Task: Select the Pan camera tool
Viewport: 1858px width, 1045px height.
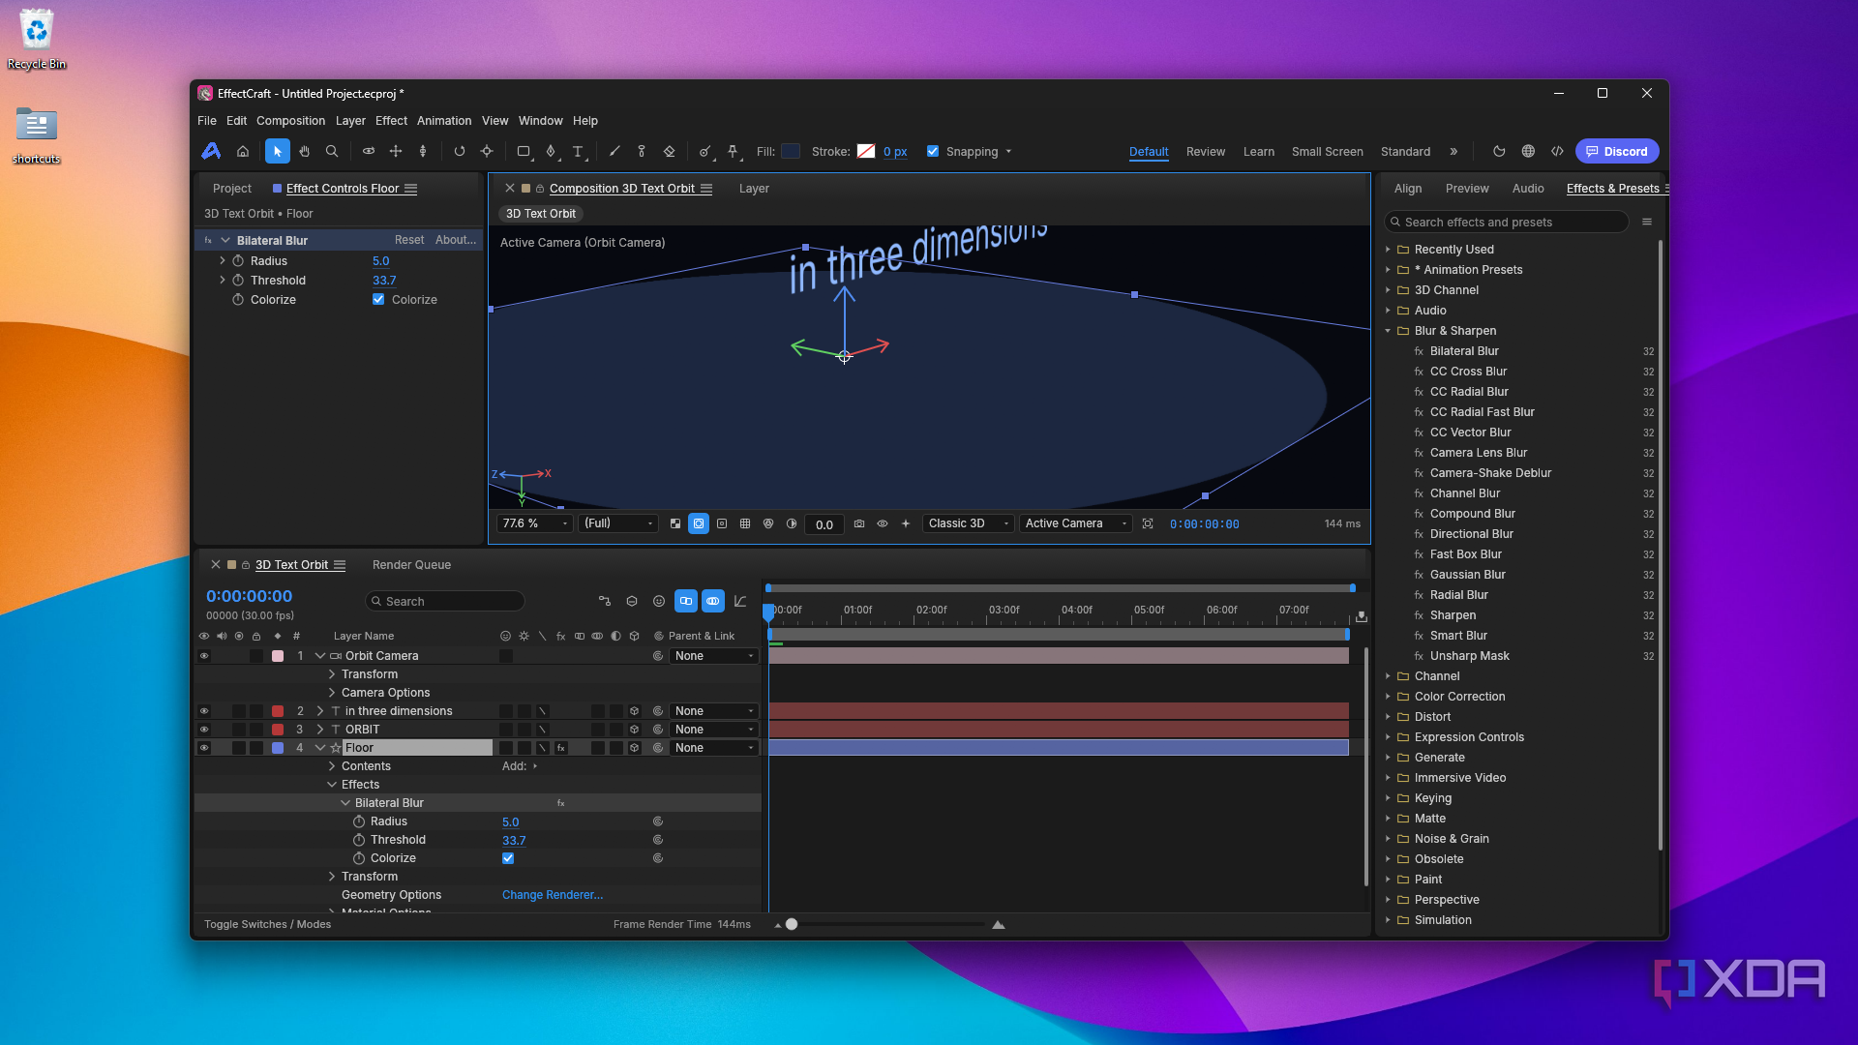Action: (x=396, y=152)
